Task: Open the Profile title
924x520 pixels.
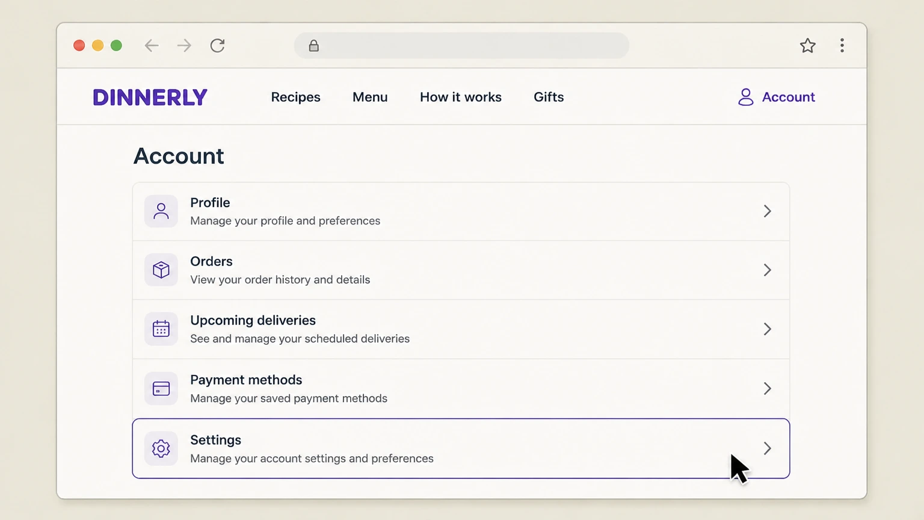Action: pyautogui.click(x=210, y=203)
